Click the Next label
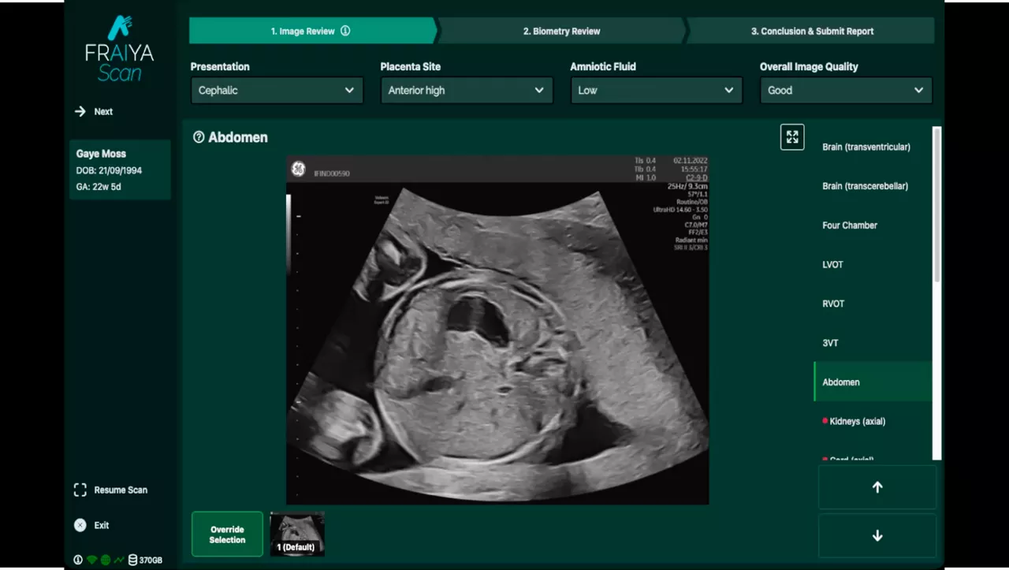Viewport: 1009px width, 570px height. tap(103, 111)
